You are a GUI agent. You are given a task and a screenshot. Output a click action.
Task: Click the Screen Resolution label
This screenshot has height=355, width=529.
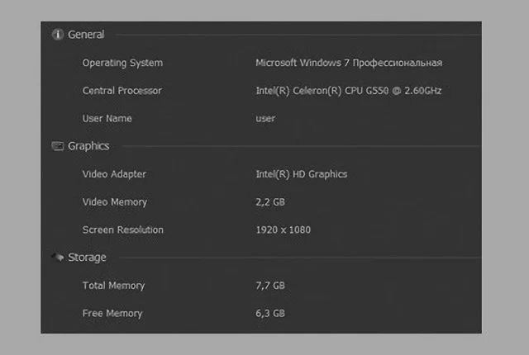pos(123,230)
